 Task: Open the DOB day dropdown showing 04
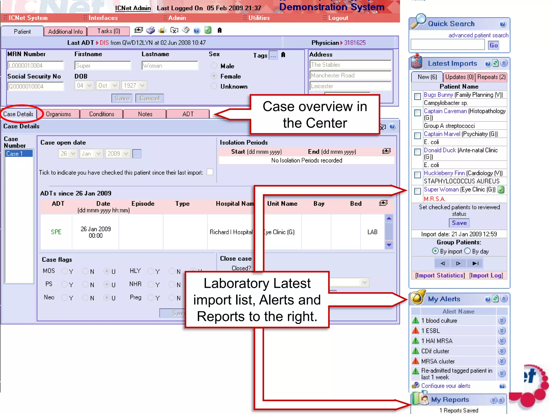click(84, 85)
